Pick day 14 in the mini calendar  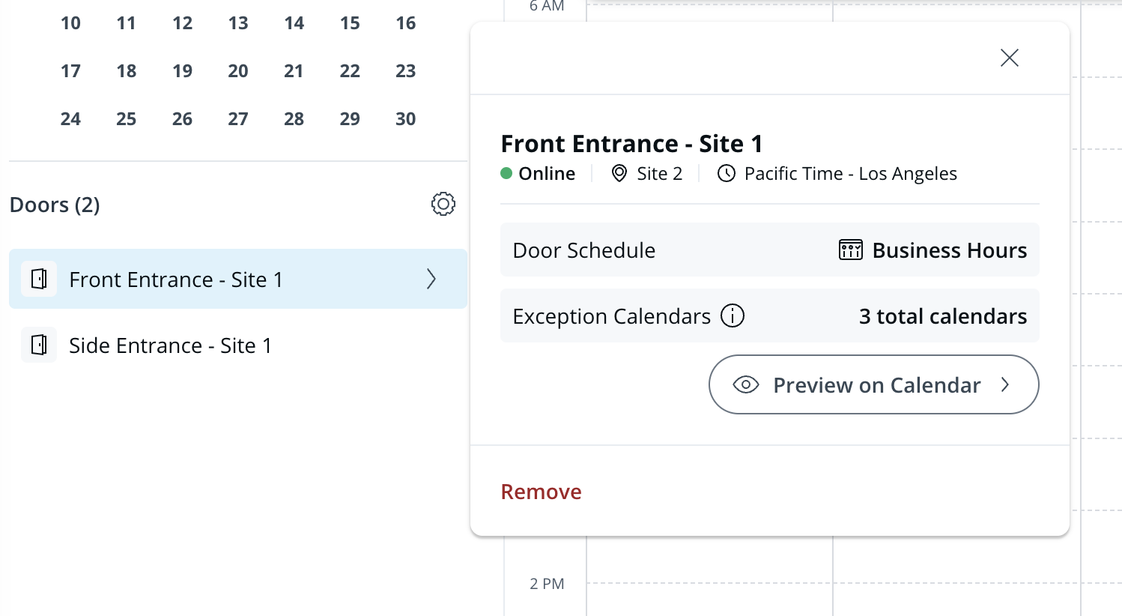tap(294, 23)
